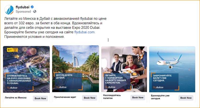Image resolution: width=200 pixels, height=108 pixels.
Task: Click Book Now on Бронируйте уже сегодня card
Action: [186, 98]
